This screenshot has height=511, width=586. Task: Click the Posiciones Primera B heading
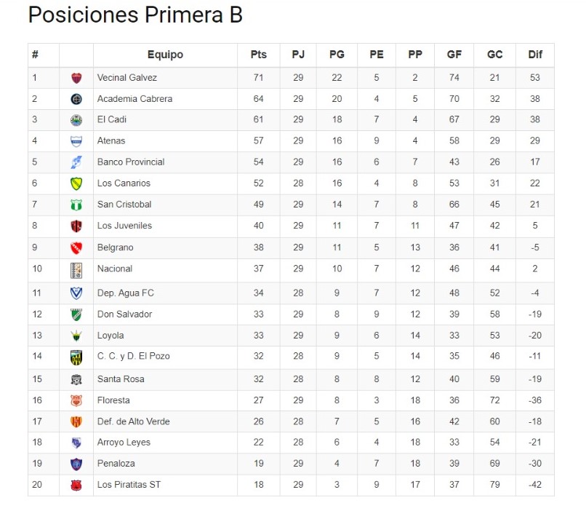[x=135, y=15]
